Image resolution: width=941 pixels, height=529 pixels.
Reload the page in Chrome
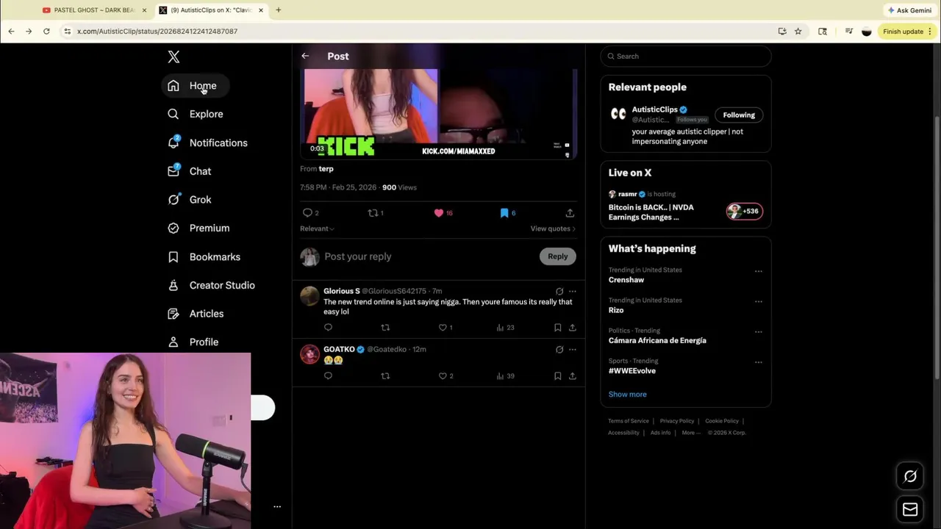tap(46, 32)
